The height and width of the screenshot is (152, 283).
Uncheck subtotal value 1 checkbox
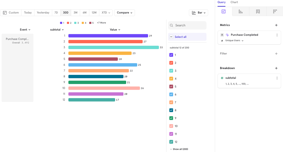click(x=171, y=55)
